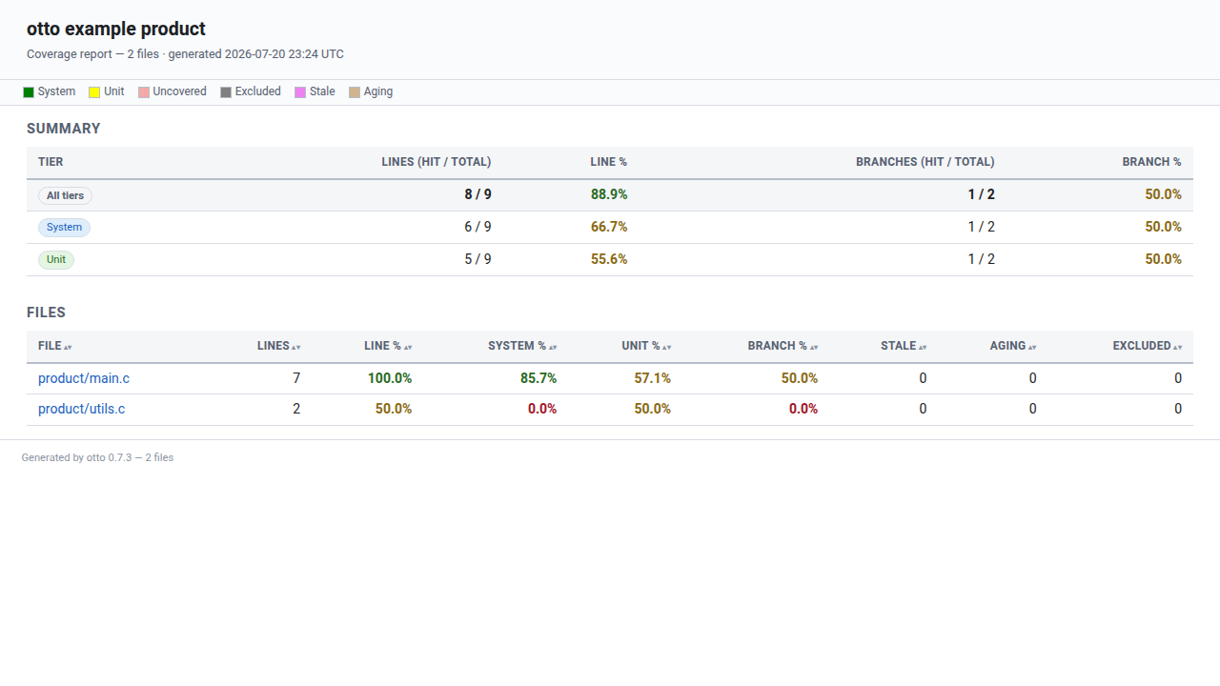Click the 0.0% system coverage for utils.c
Screen dimensions: 1220x686
tap(542, 409)
